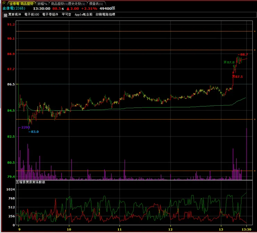Click the 平可空 tag
This screenshot has width=257, height=233.
[x=66, y=15]
